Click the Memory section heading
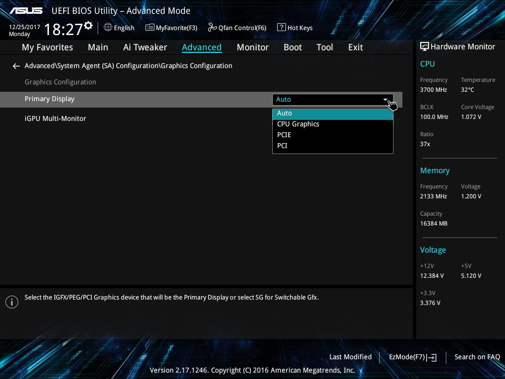 pos(434,171)
